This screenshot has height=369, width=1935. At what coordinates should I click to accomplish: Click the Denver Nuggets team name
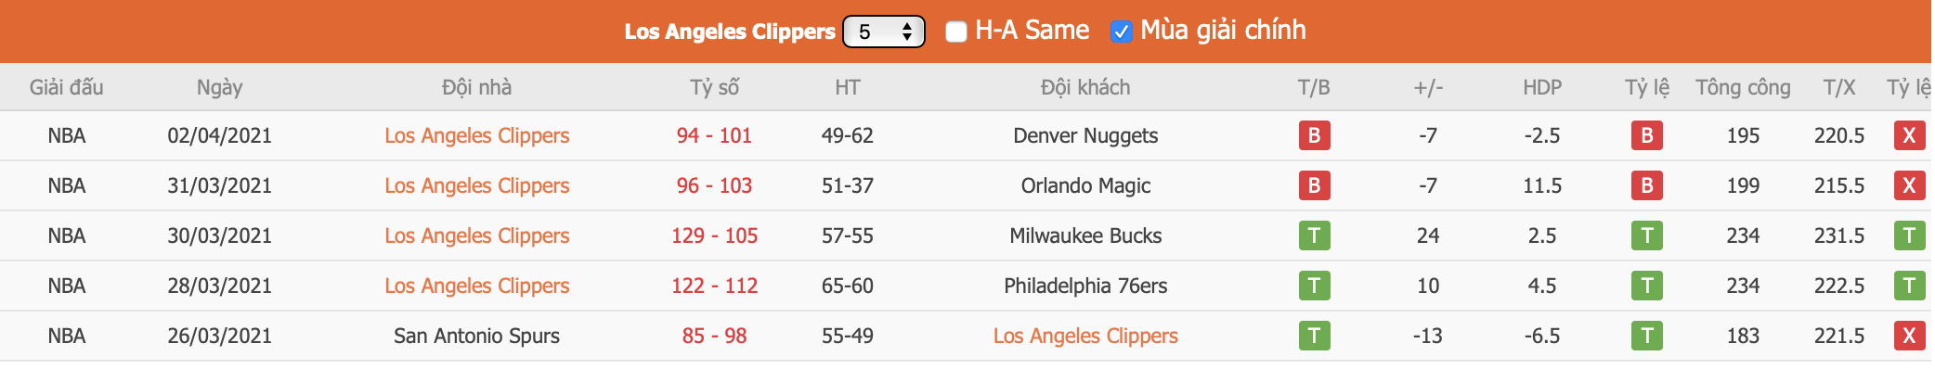coord(1085,135)
